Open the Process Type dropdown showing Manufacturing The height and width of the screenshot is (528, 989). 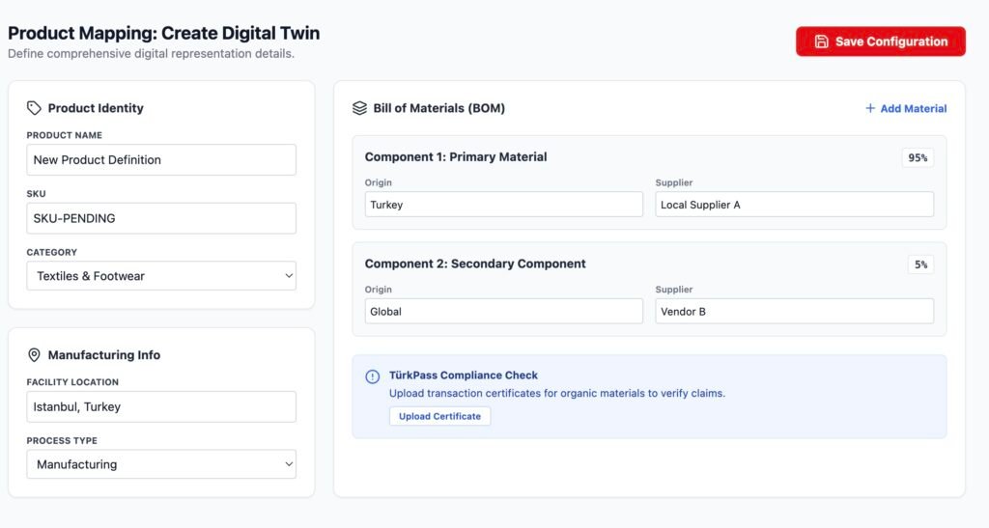pos(161,464)
